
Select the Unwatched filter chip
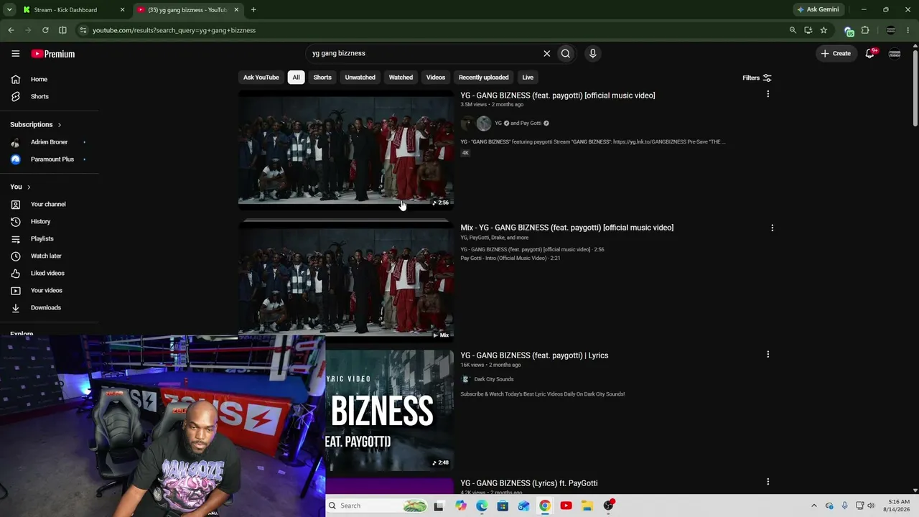click(360, 78)
